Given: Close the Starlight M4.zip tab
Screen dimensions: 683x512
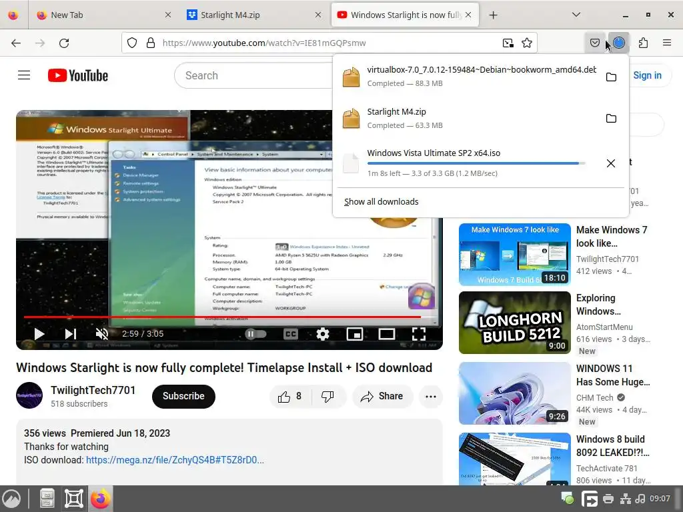Looking at the screenshot, I should [318, 15].
